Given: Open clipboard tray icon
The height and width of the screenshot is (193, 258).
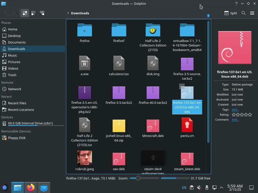Looking at the screenshot, I should pos(192,187).
